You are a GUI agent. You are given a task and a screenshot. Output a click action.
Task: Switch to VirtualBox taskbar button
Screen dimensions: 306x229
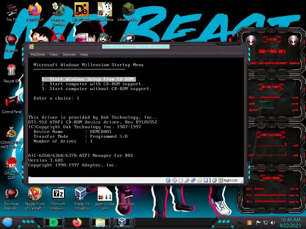coord(122,222)
